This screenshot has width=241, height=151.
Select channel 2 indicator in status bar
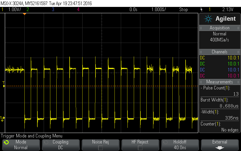28,9
